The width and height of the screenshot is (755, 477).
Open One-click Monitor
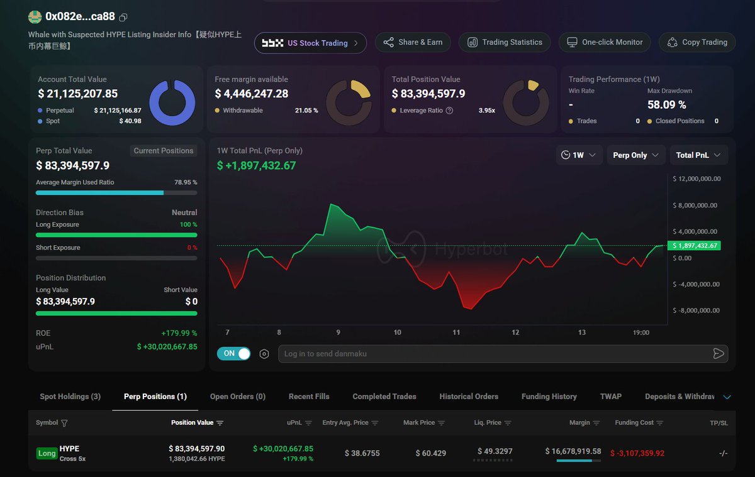click(605, 42)
